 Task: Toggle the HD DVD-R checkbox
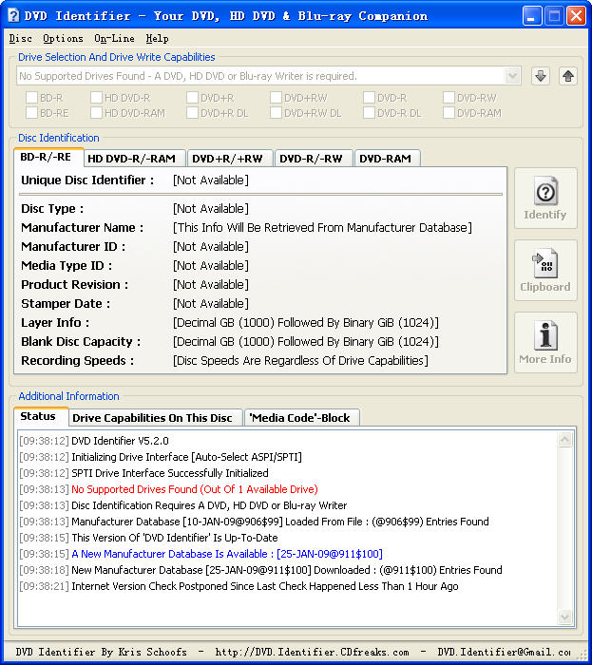click(x=96, y=98)
